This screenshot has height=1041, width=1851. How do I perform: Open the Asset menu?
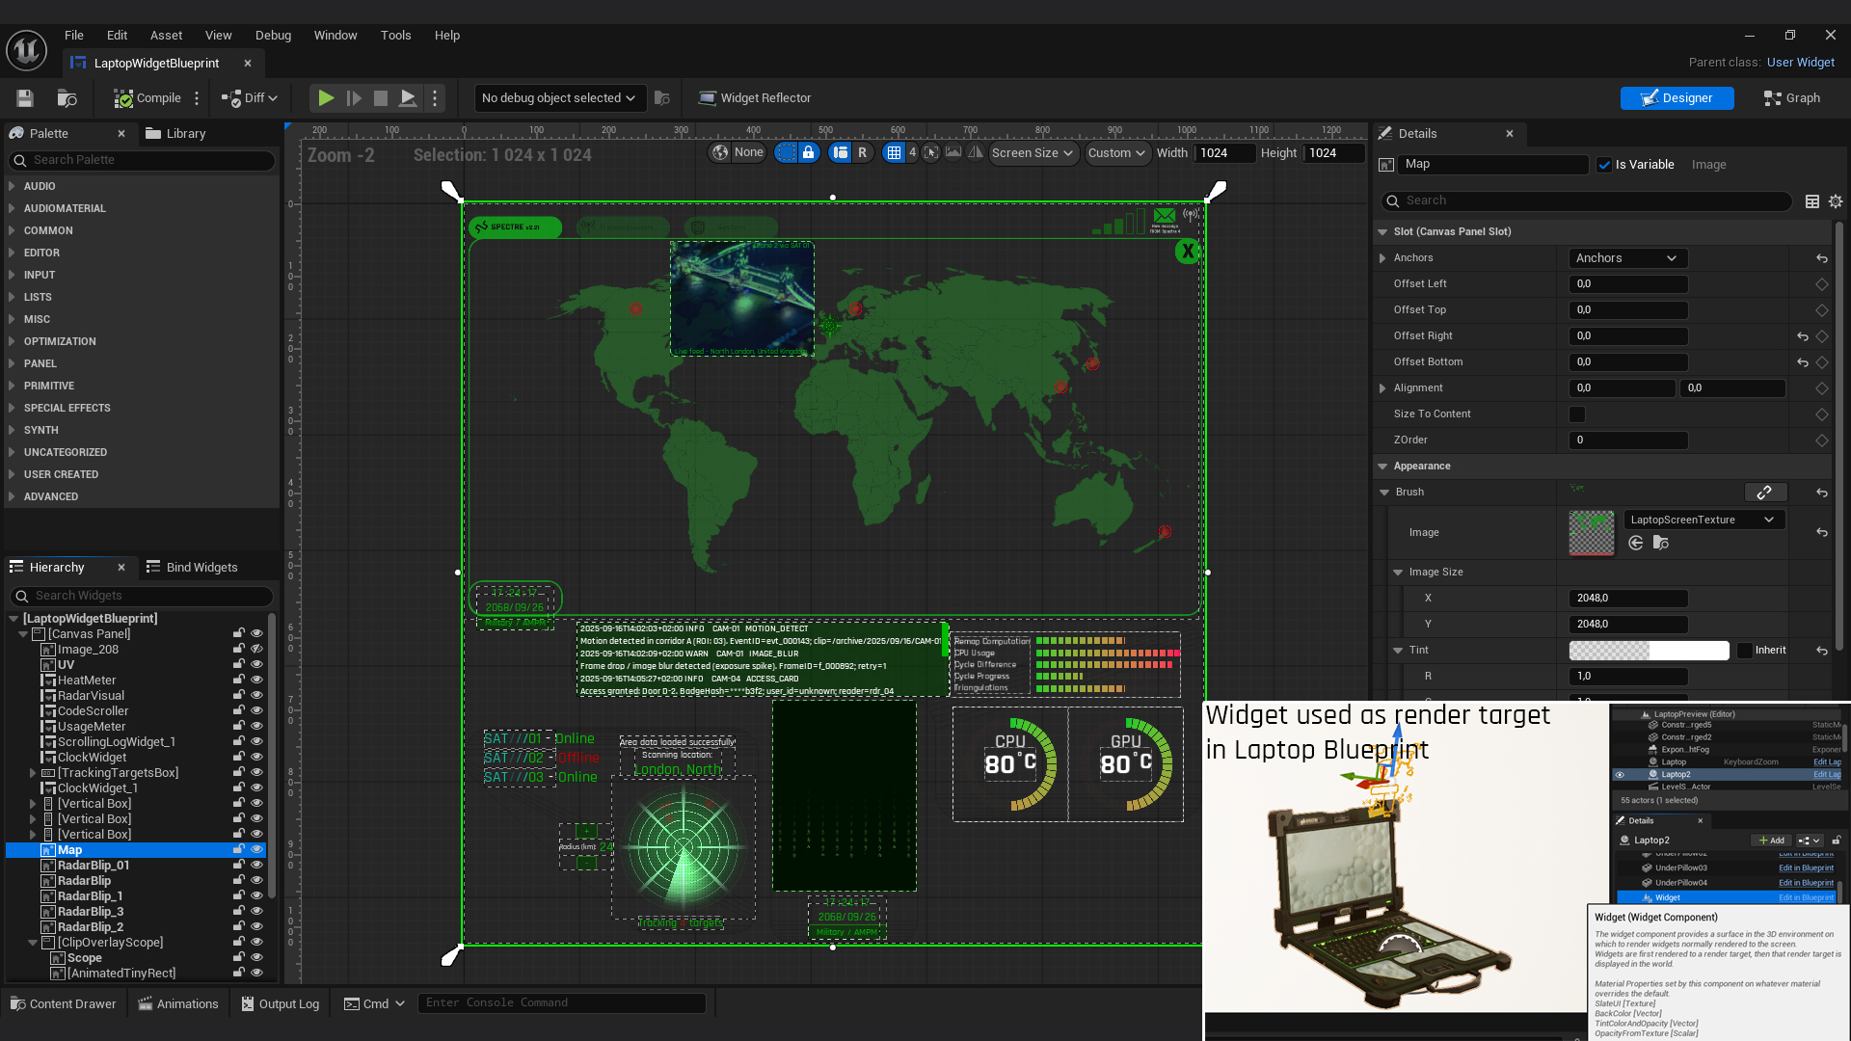pyautogui.click(x=166, y=36)
